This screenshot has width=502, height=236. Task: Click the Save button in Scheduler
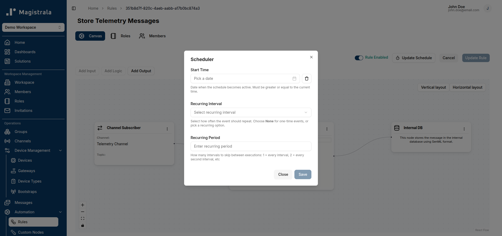(x=303, y=174)
